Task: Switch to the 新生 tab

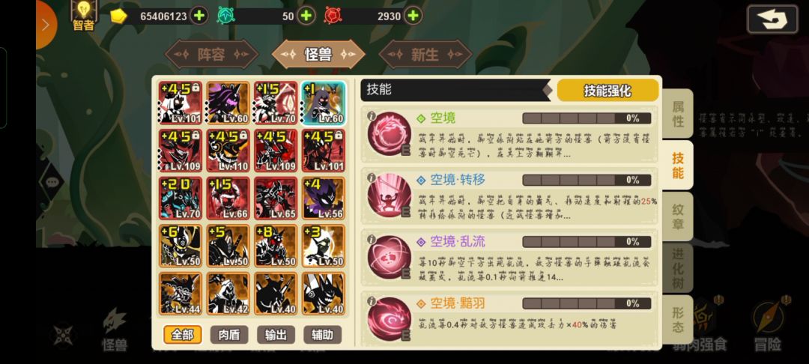Action: (425, 55)
